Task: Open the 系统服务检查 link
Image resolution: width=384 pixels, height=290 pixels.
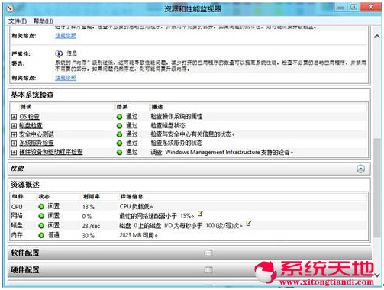Action: (x=37, y=143)
